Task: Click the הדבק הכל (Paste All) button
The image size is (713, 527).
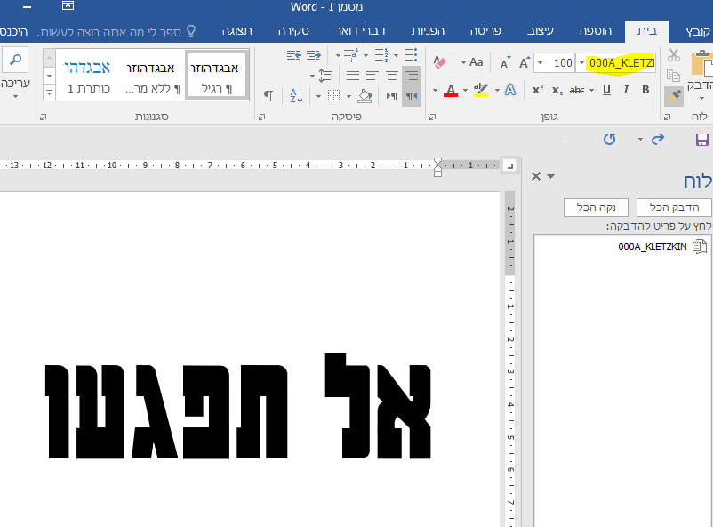Action: click(x=674, y=207)
